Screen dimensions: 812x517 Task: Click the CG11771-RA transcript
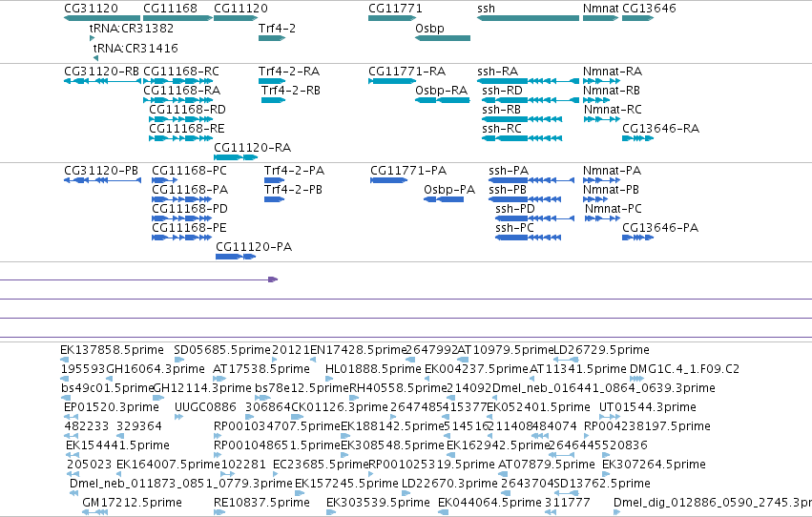pos(392,81)
